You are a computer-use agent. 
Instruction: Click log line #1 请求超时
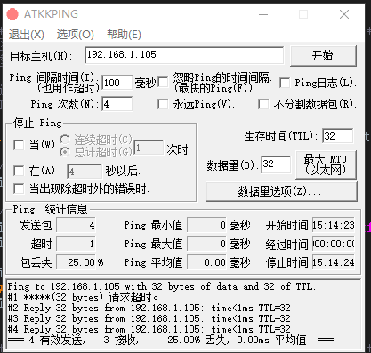click(x=83, y=297)
